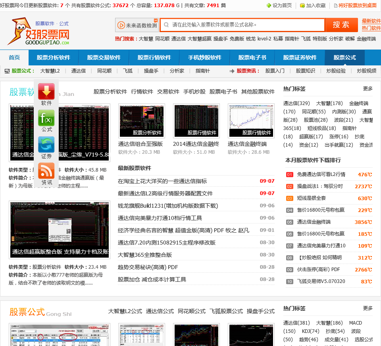Open article 趋势交易秘诀(高清) PDF

coord(148,268)
